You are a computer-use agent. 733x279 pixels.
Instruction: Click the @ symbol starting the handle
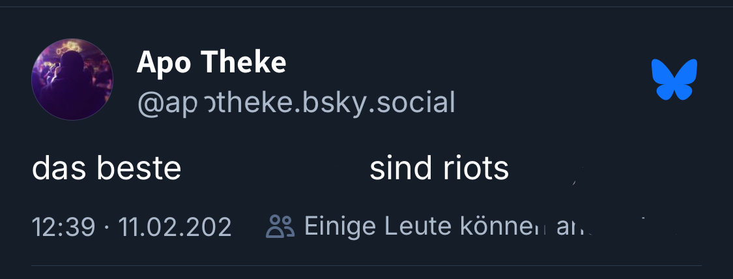pos(149,103)
